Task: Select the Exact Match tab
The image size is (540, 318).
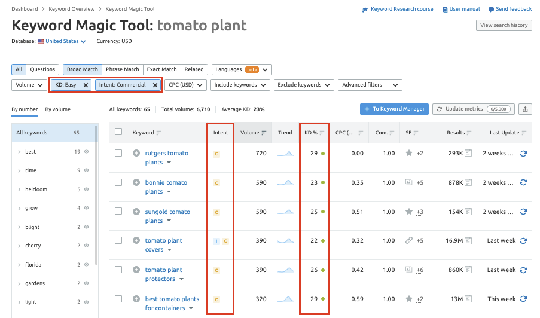Action: pyautogui.click(x=161, y=69)
